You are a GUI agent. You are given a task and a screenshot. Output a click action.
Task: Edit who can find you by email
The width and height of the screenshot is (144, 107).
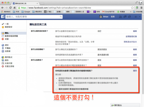tap(135, 60)
